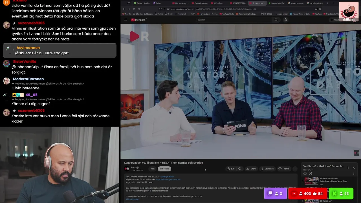Click chat message "Känner du dig sugen?"
The height and width of the screenshot is (203, 361).
(31, 104)
